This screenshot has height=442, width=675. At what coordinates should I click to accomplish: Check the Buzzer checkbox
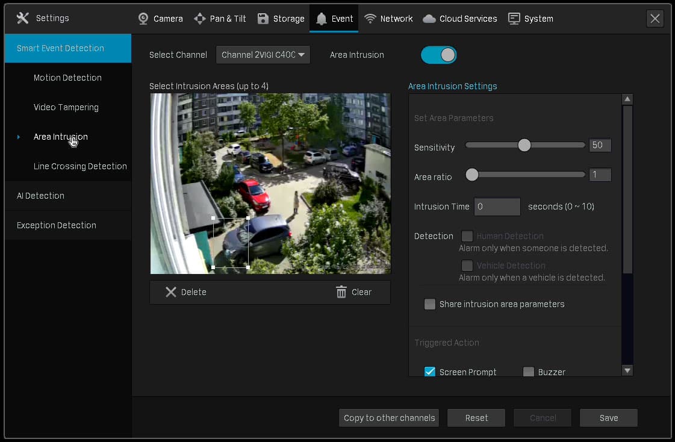(529, 372)
